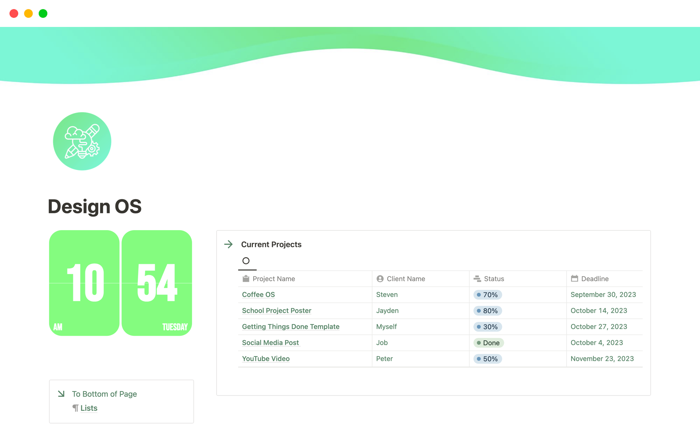Click the diagonal arrow icon by To Bottom of Page
The width and height of the screenshot is (700, 437).
pyautogui.click(x=61, y=394)
